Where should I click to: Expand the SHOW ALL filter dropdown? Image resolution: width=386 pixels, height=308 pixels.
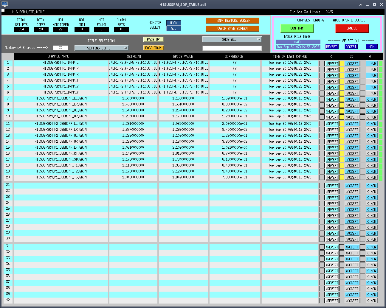click(x=232, y=39)
